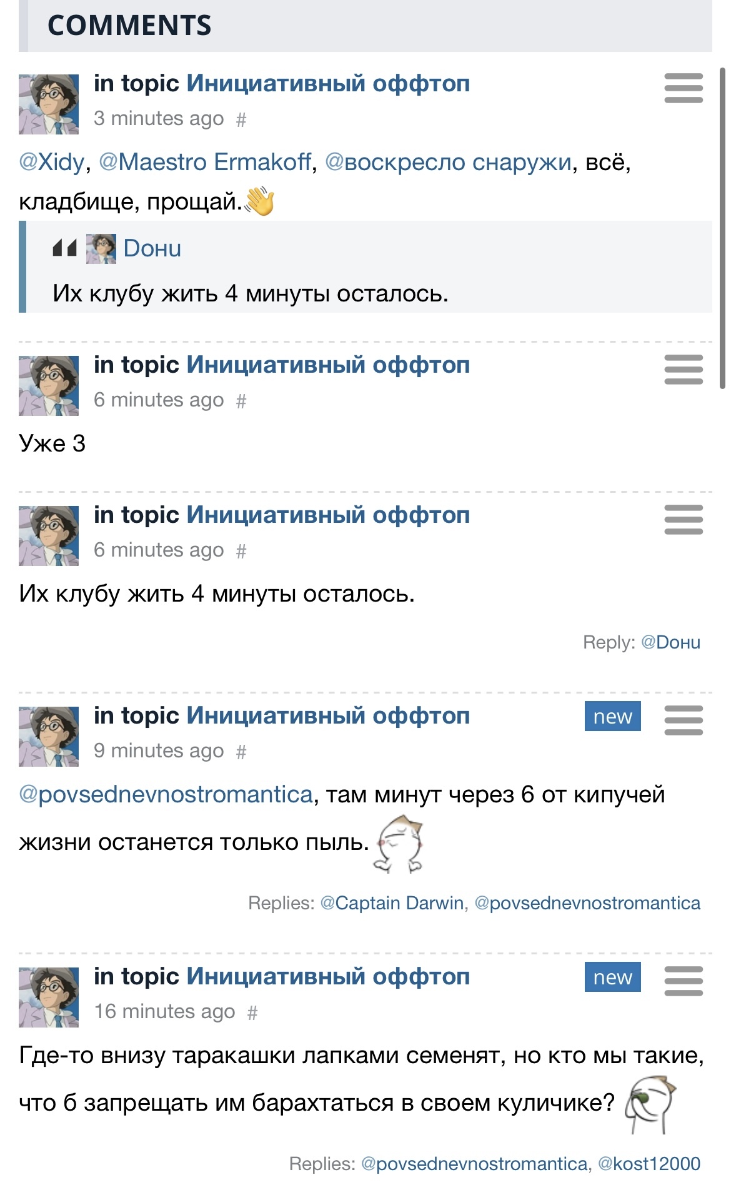Open hamburger menu of the 9 minutes ago comment
Image resolution: width=731 pixels, height=1192 pixels.
[683, 720]
